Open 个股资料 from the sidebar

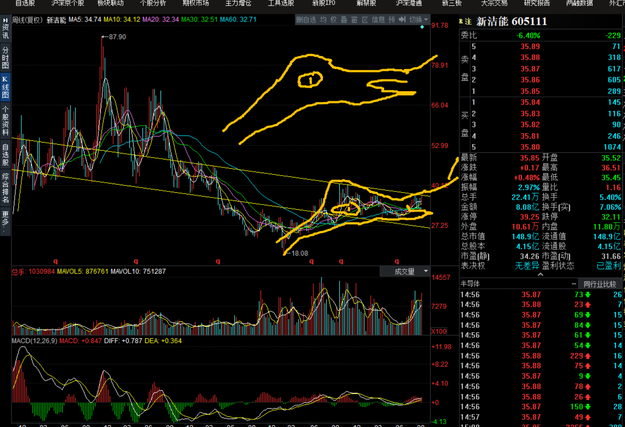tap(5, 121)
